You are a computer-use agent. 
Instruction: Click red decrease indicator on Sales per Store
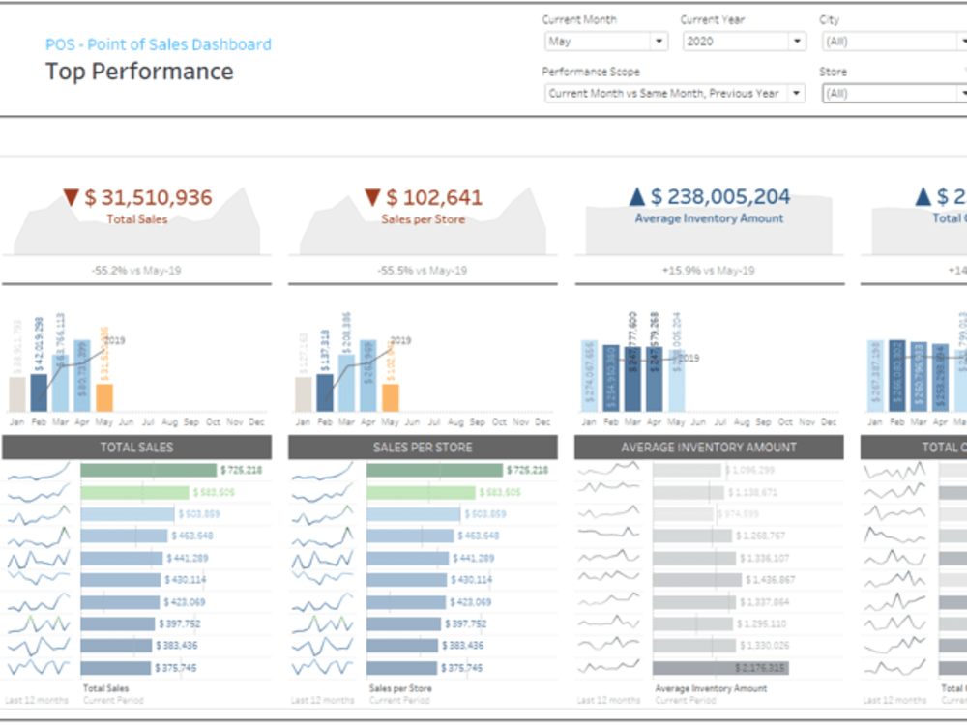370,196
